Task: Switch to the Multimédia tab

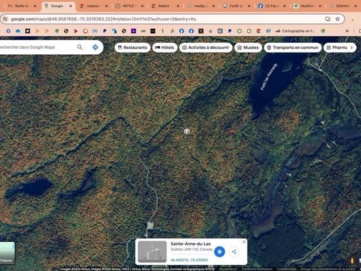Action: tap(306, 6)
